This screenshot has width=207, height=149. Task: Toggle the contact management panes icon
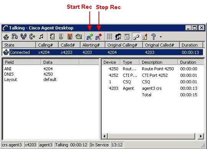(x=136, y=37)
